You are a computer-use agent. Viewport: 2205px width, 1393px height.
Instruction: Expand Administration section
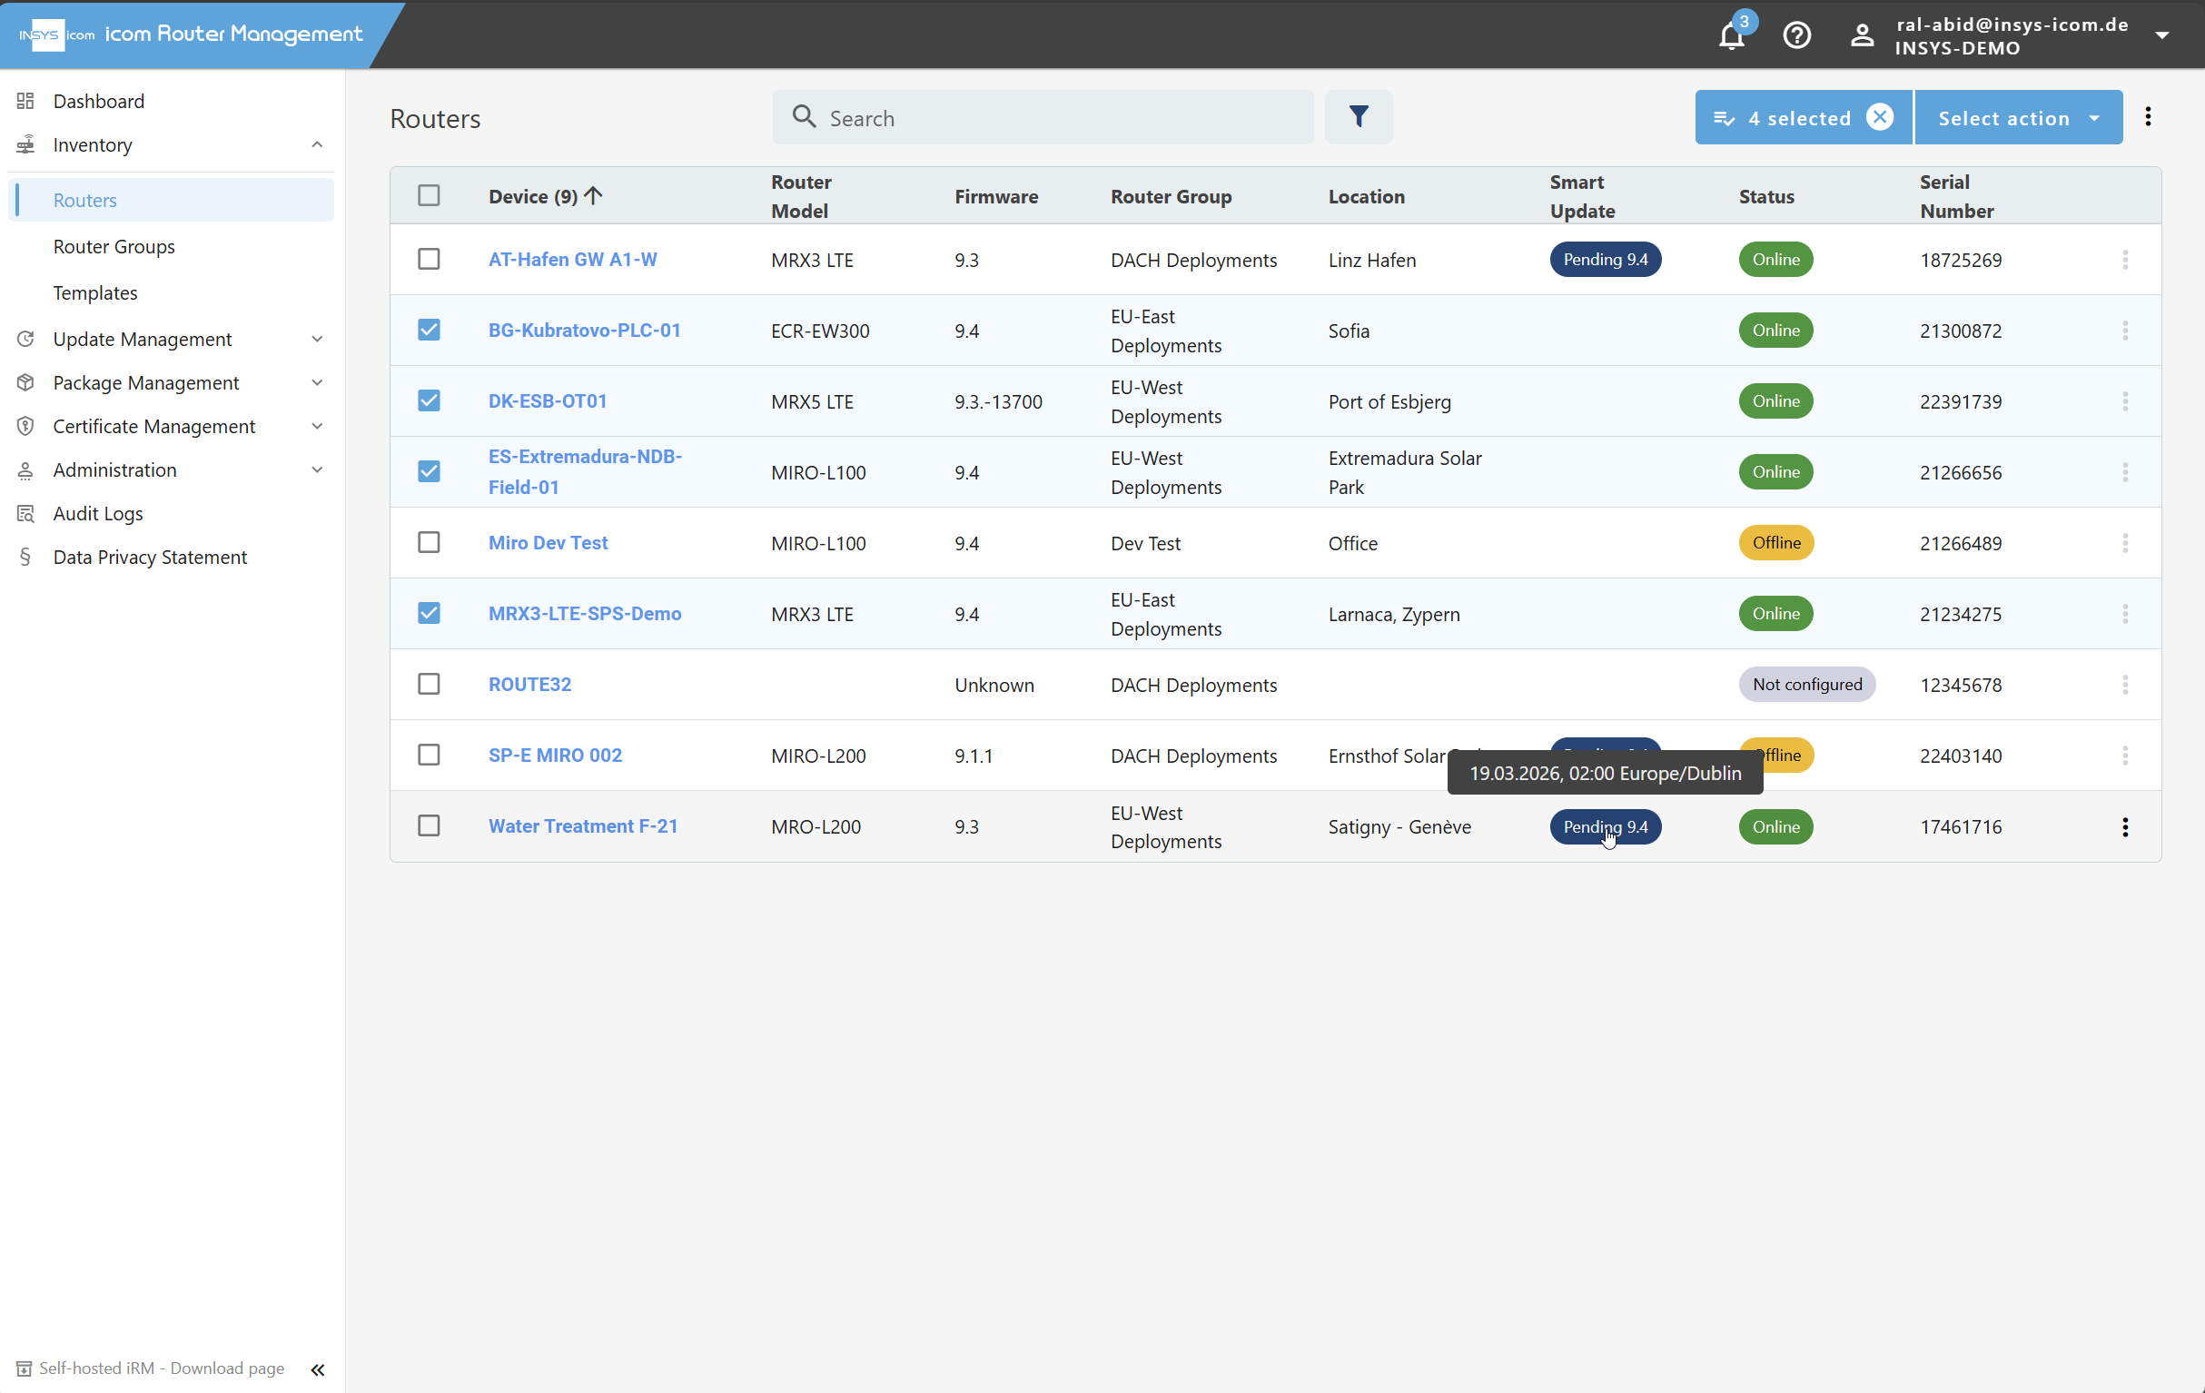coord(317,469)
